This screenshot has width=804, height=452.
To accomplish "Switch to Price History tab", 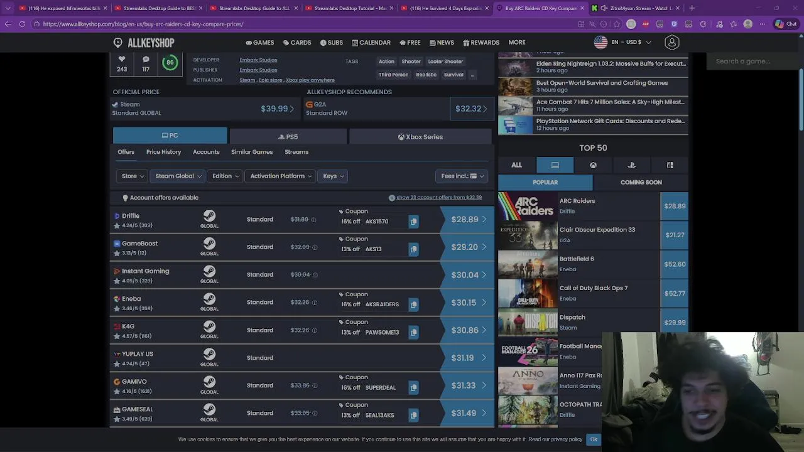I will tap(163, 152).
